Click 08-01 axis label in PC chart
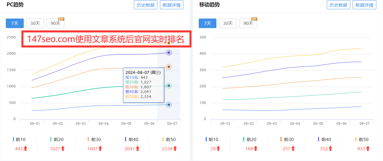The height and width of the screenshot is (161, 383). click(35, 123)
